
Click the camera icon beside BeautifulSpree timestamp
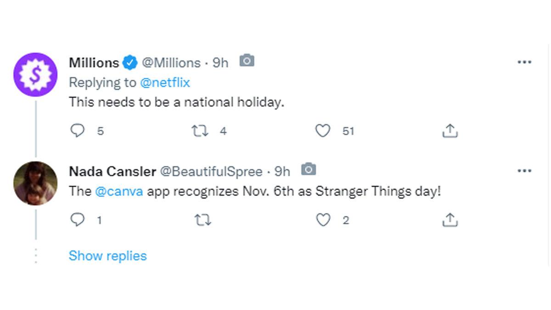pyautogui.click(x=309, y=169)
